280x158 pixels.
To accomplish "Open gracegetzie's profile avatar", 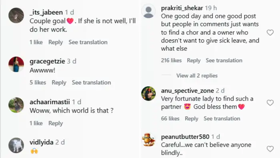I will click(x=16, y=64).
